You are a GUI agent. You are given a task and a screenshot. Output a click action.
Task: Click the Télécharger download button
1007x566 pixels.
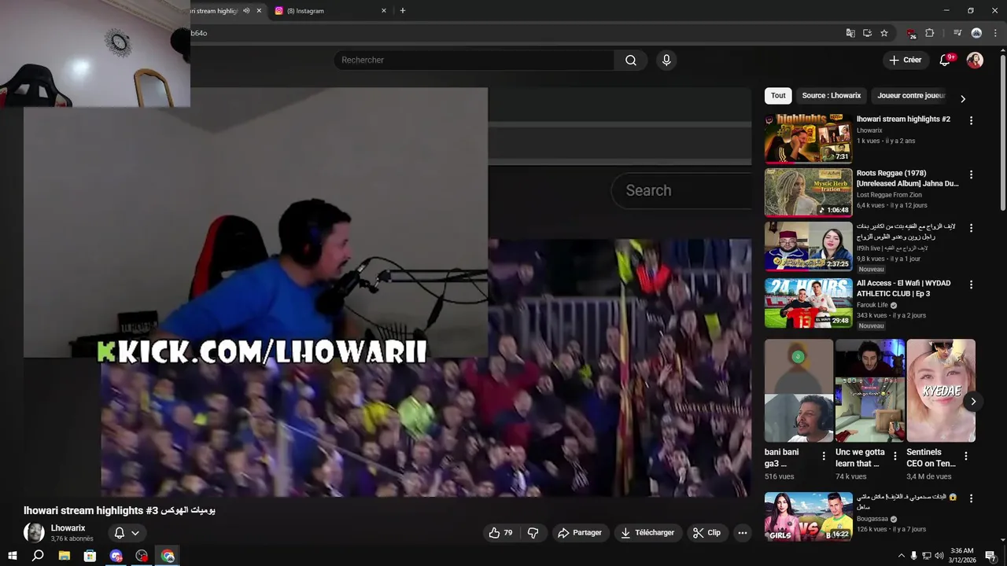647,533
